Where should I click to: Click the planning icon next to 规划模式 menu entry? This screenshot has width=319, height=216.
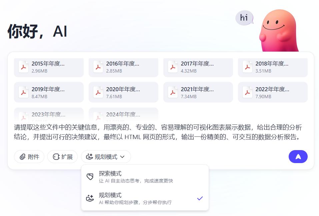(90, 198)
